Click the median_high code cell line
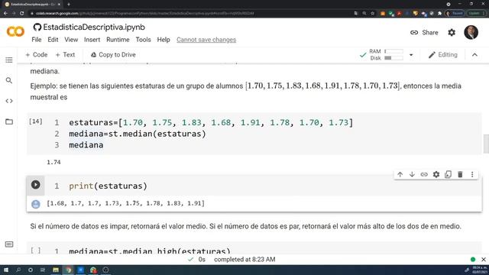The width and height of the screenshot is (489, 275). tap(150, 251)
